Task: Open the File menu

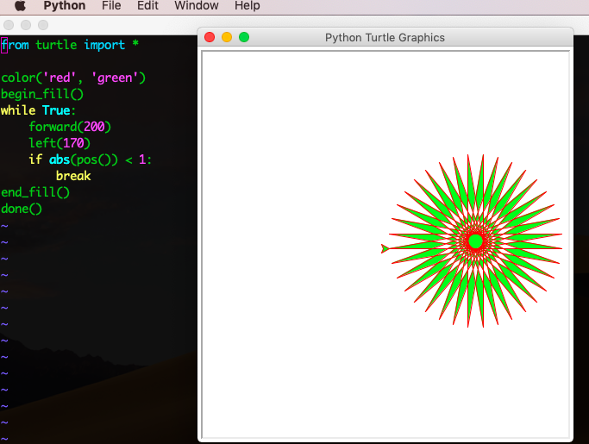Action: (111, 6)
